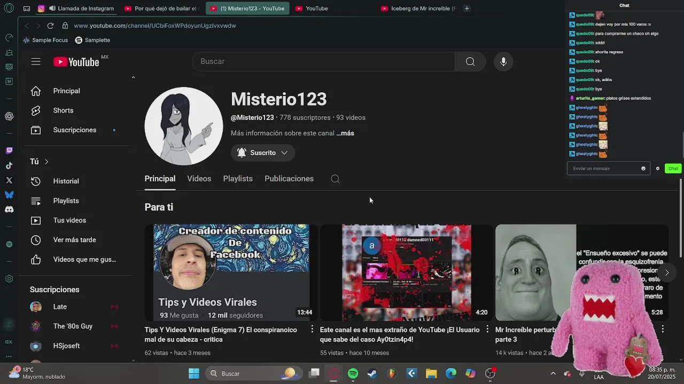The image size is (684, 384).
Task: Open Steam from the taskbar
Action: pos(372,373)
